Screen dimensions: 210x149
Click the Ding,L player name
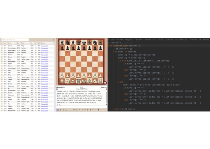[103, 87]
